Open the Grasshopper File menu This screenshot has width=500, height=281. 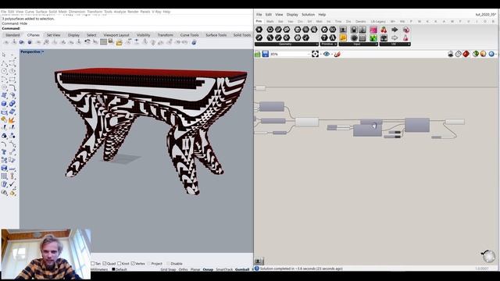click(x=259, y=15)
